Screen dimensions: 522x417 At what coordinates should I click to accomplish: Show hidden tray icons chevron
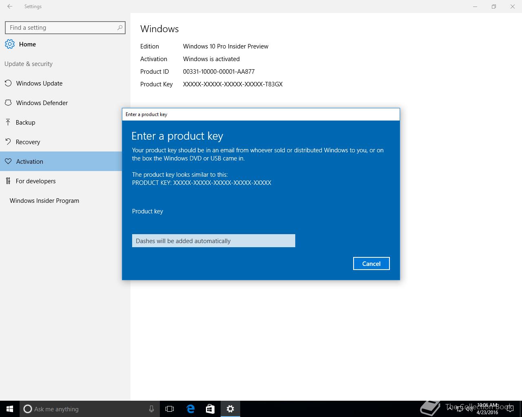click(450, 409)
